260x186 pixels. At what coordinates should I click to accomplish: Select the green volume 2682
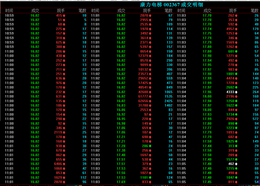tap(230, 87)
